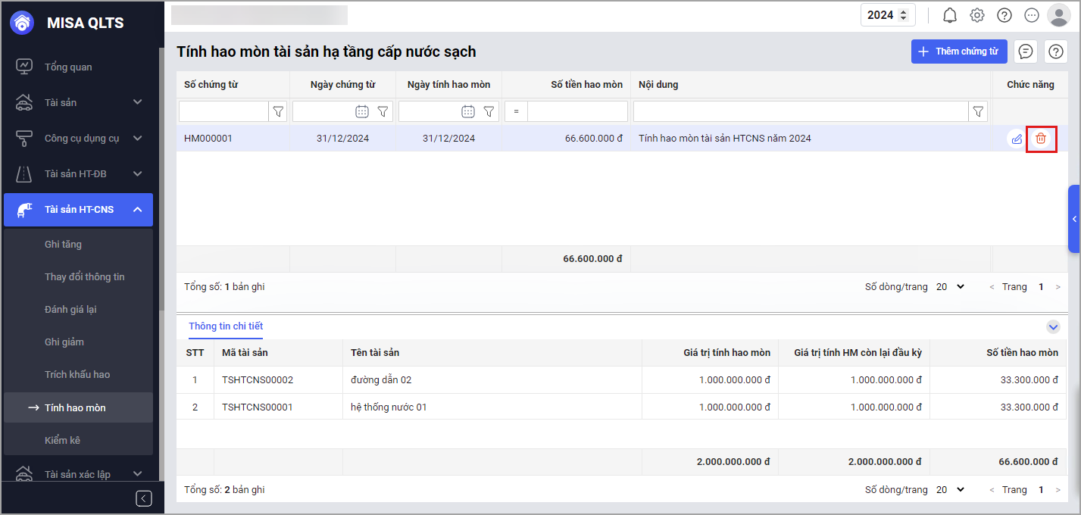Expand the right-edge blue side panel handle
1081x515 pixels.
[x=1073, y=219]
